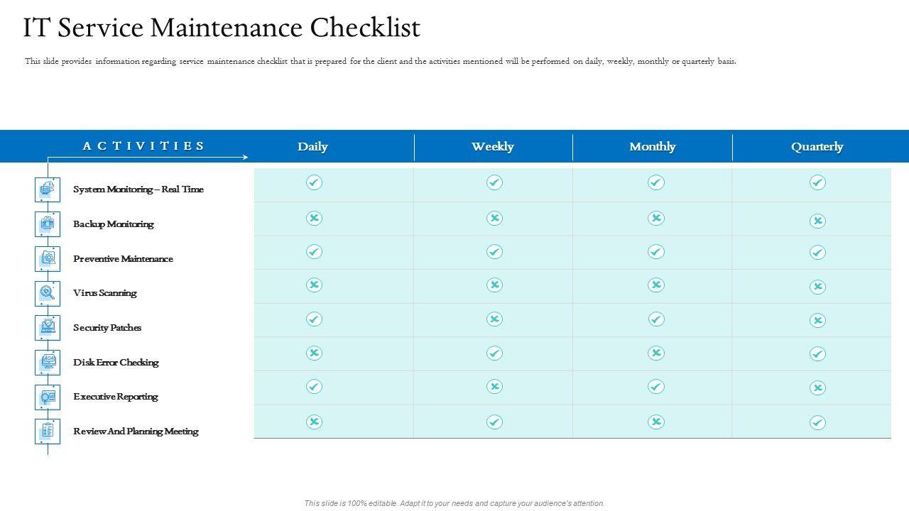This screenshot has height=511, width=909.
Task: Click the Preventive Maintenance label
Action: click(x=123, y=259)
